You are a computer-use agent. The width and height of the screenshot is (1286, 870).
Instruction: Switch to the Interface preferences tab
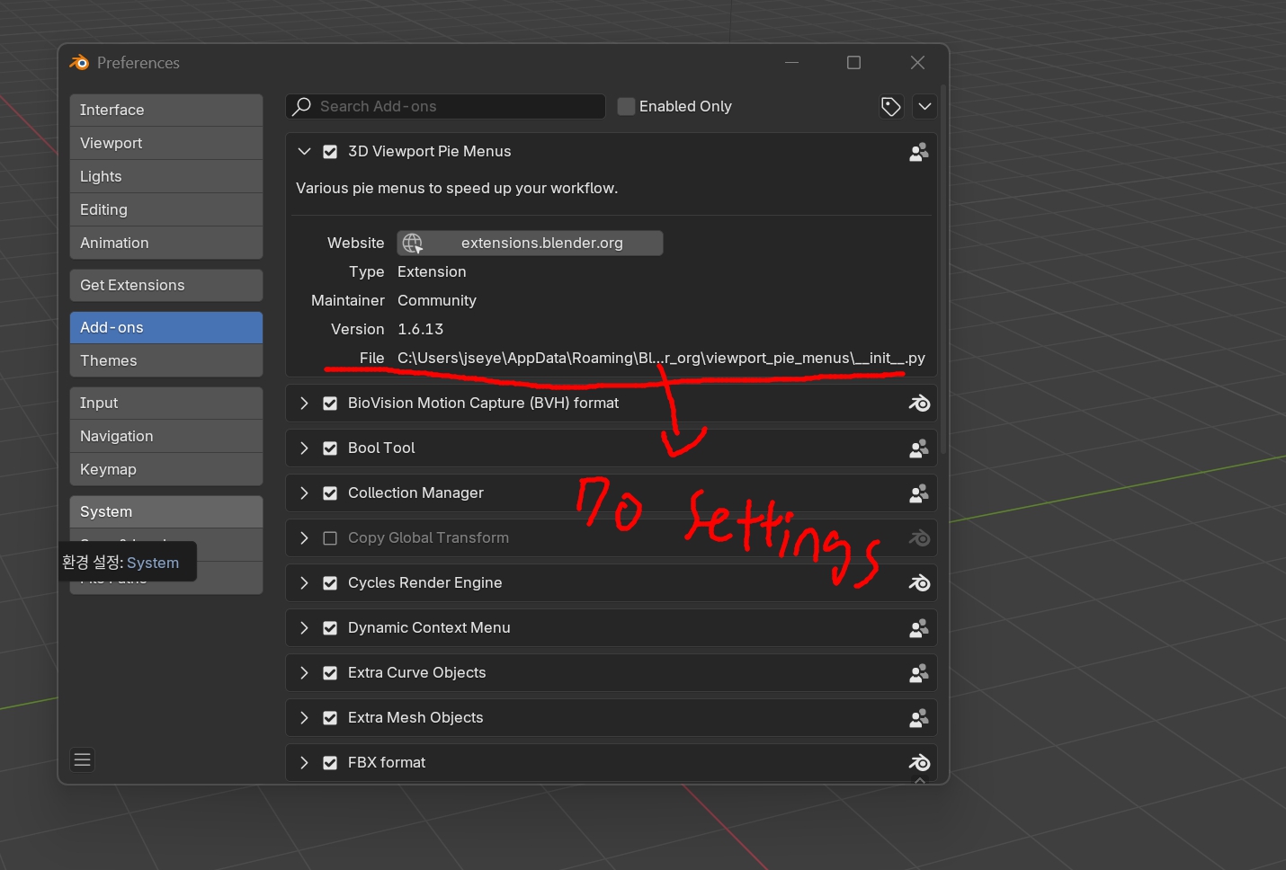point(166,110)
